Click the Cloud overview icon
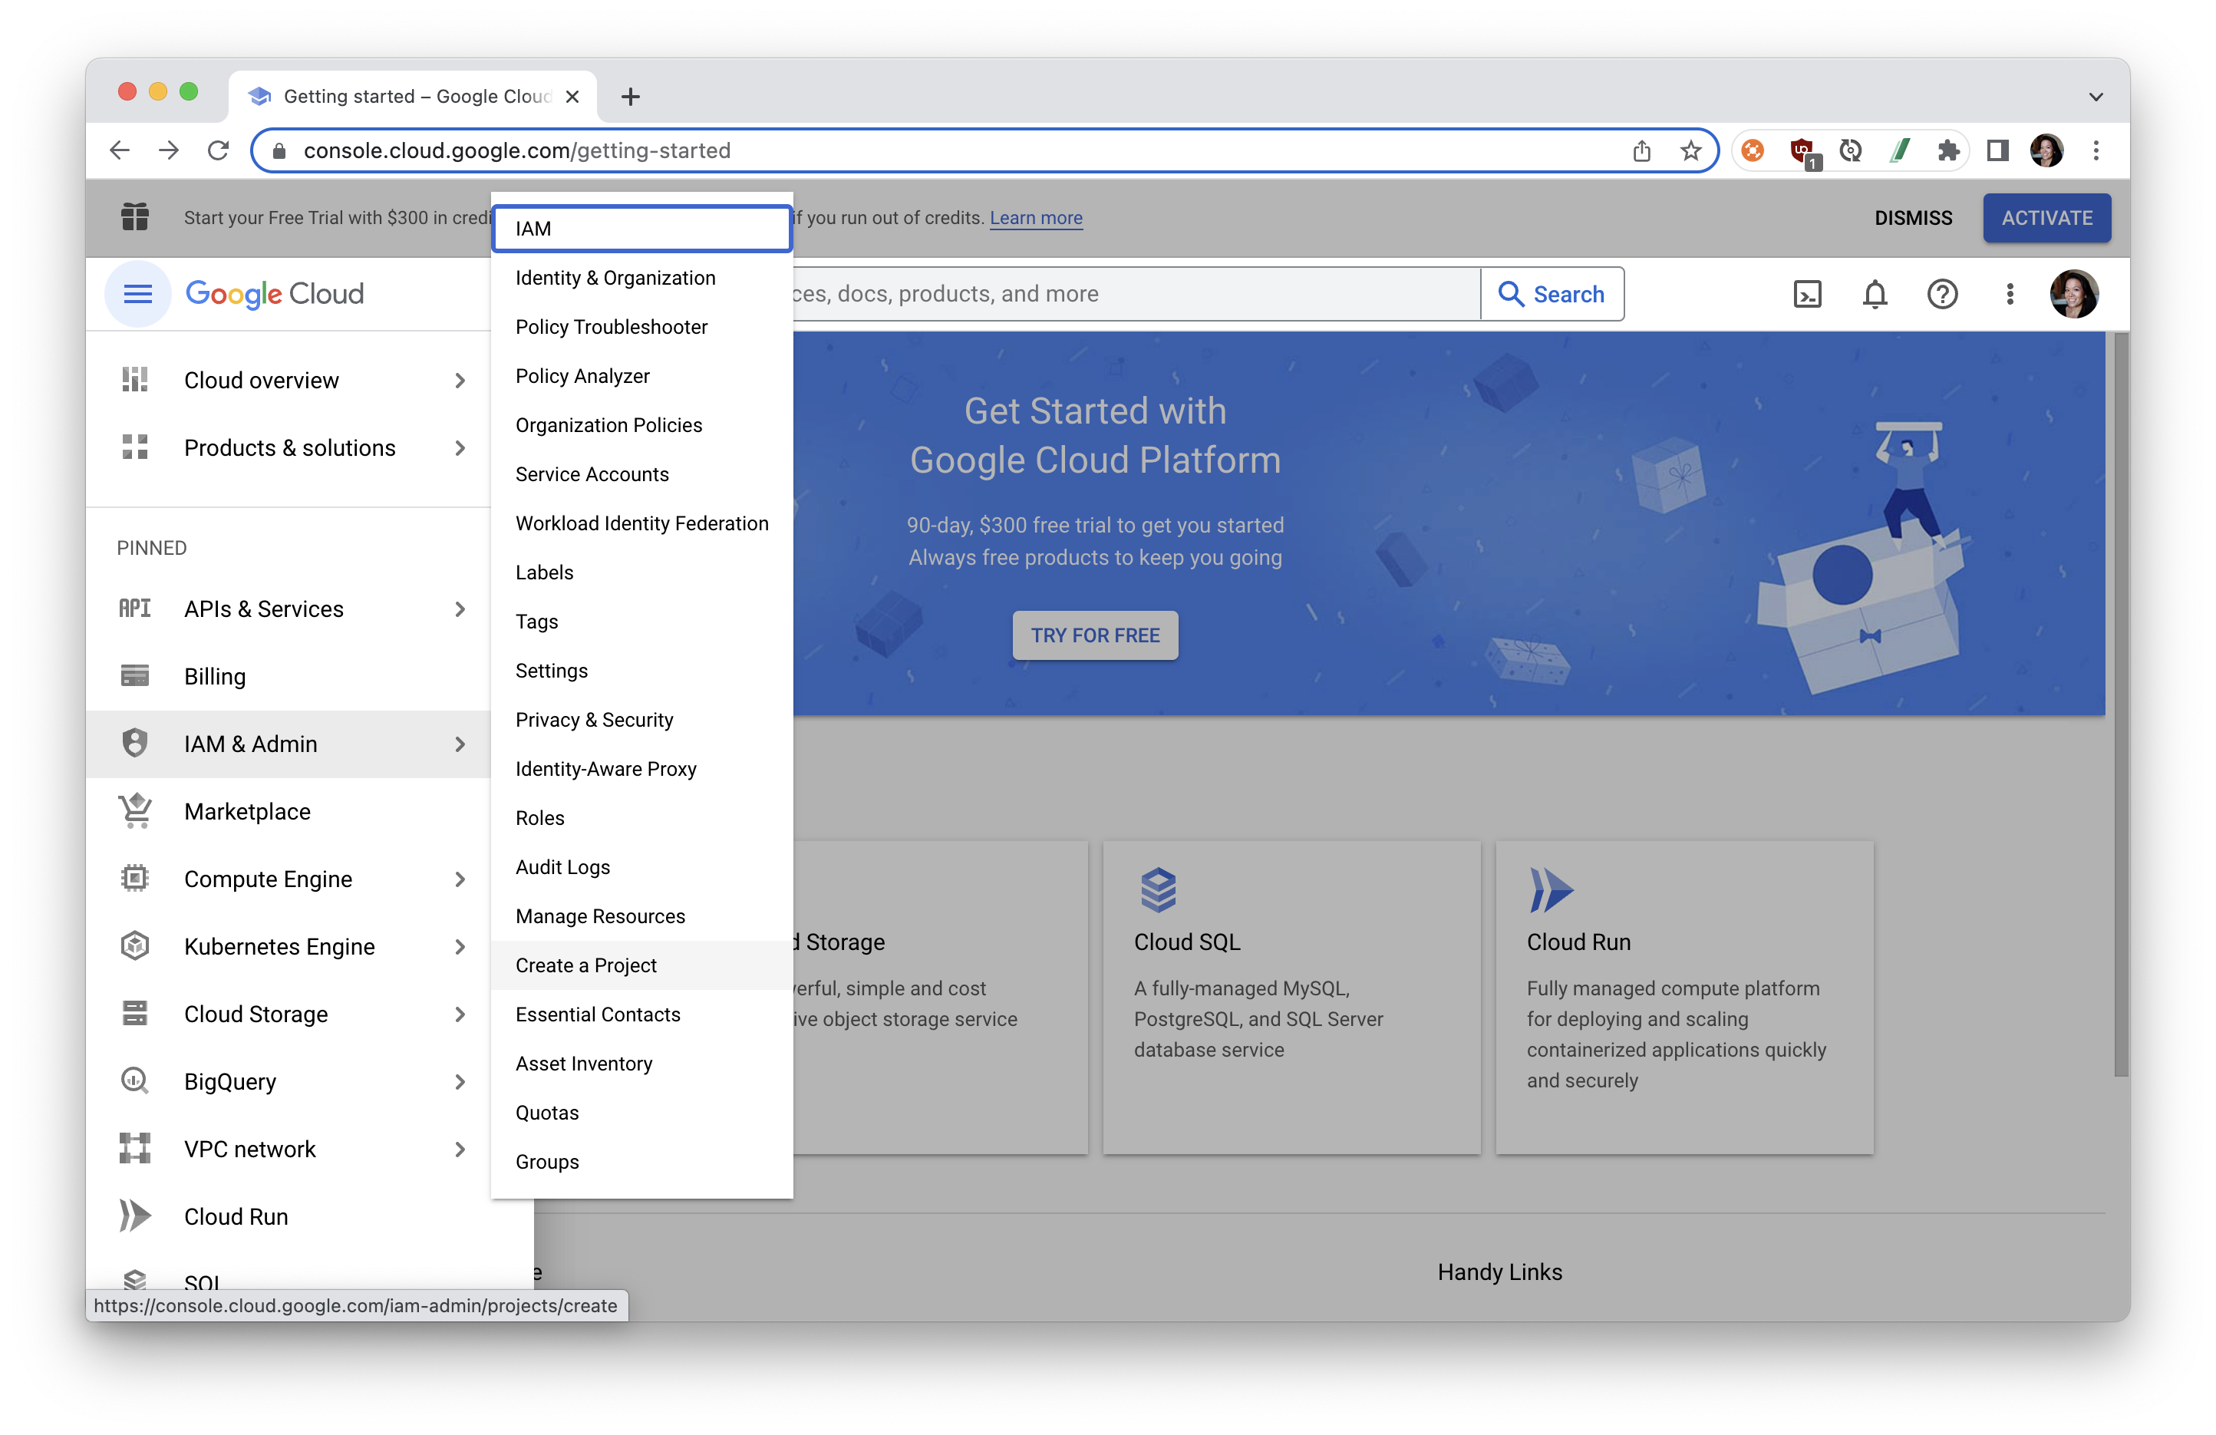 (135, 380)
